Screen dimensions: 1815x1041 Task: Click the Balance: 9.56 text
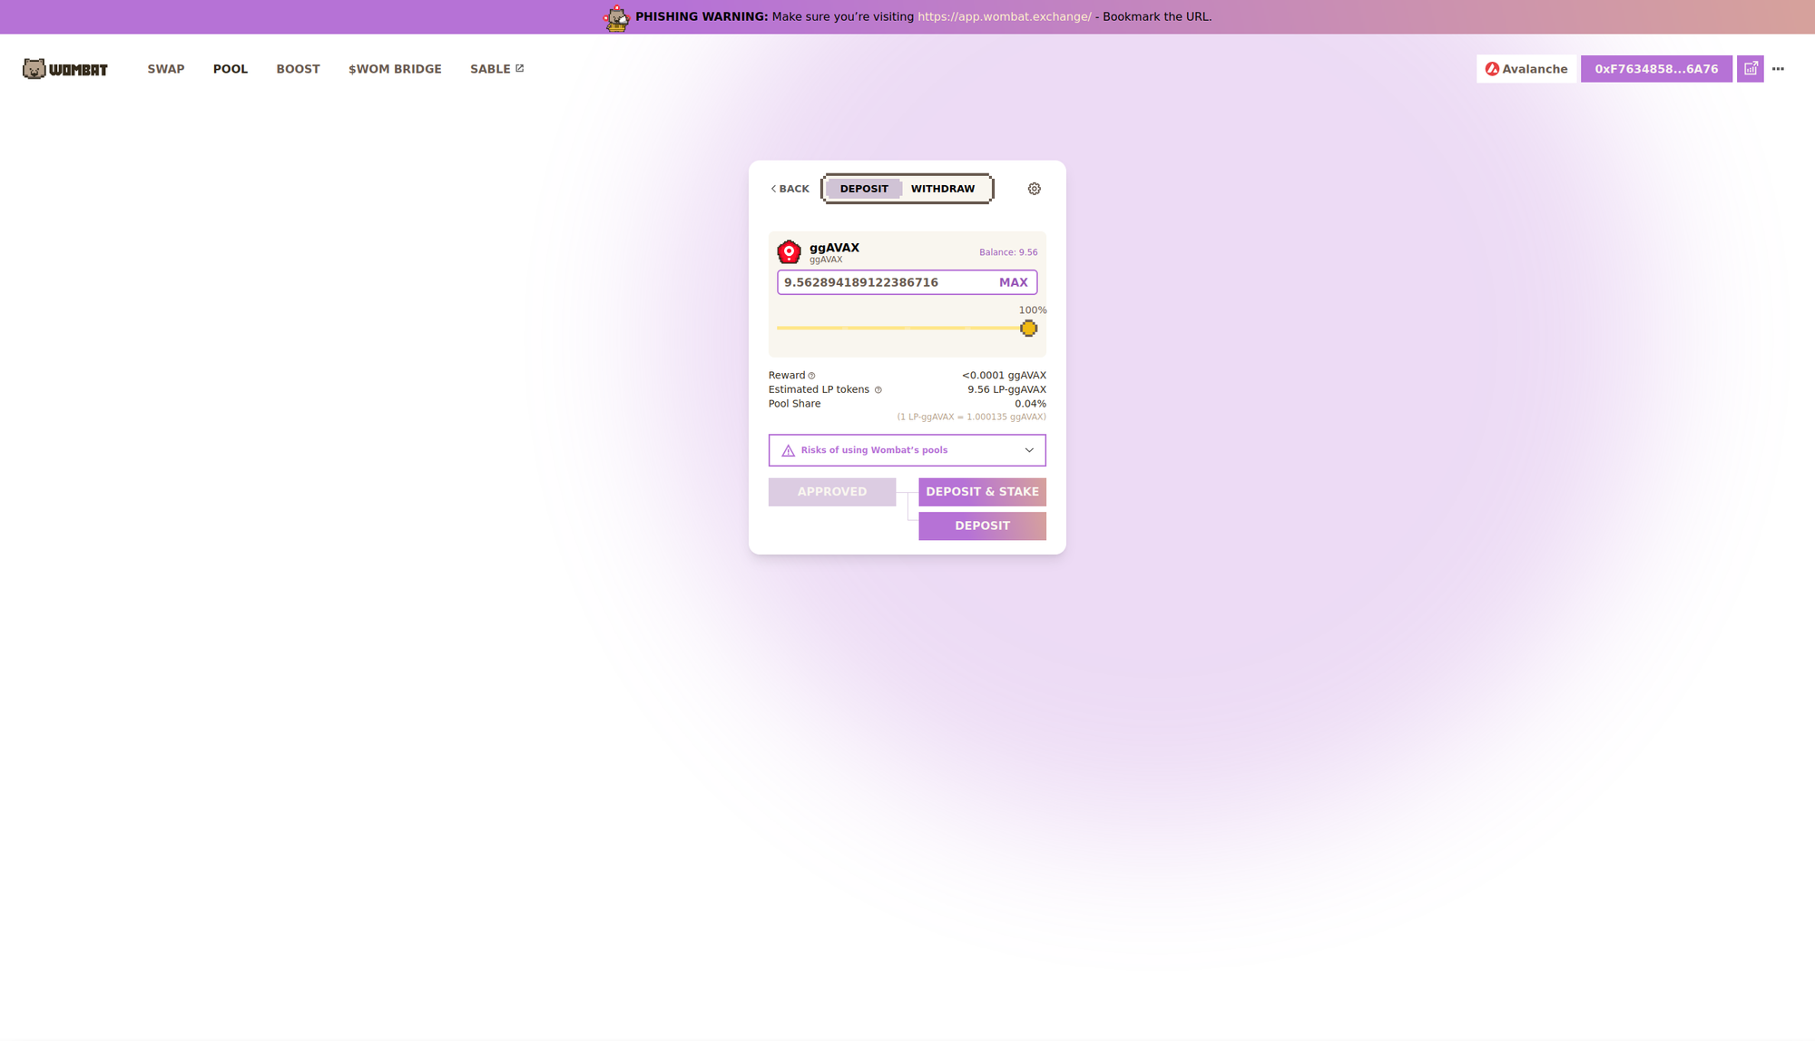1007,252
